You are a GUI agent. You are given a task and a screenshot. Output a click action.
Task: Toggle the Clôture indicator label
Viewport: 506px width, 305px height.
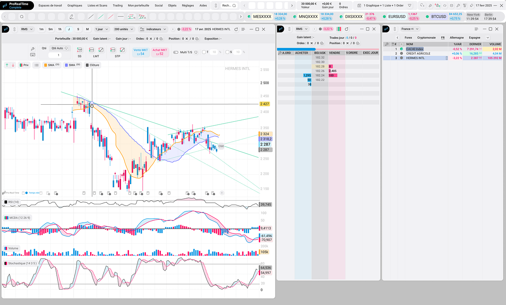point(93,65)
